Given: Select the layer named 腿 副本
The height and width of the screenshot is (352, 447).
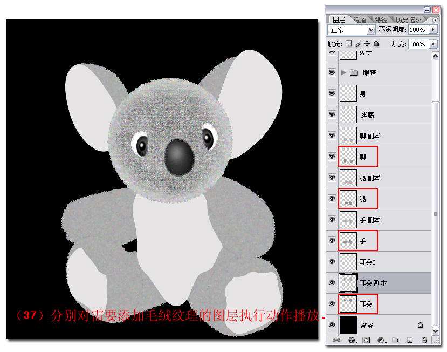Looking at the screenshot, I should point(370,178).
